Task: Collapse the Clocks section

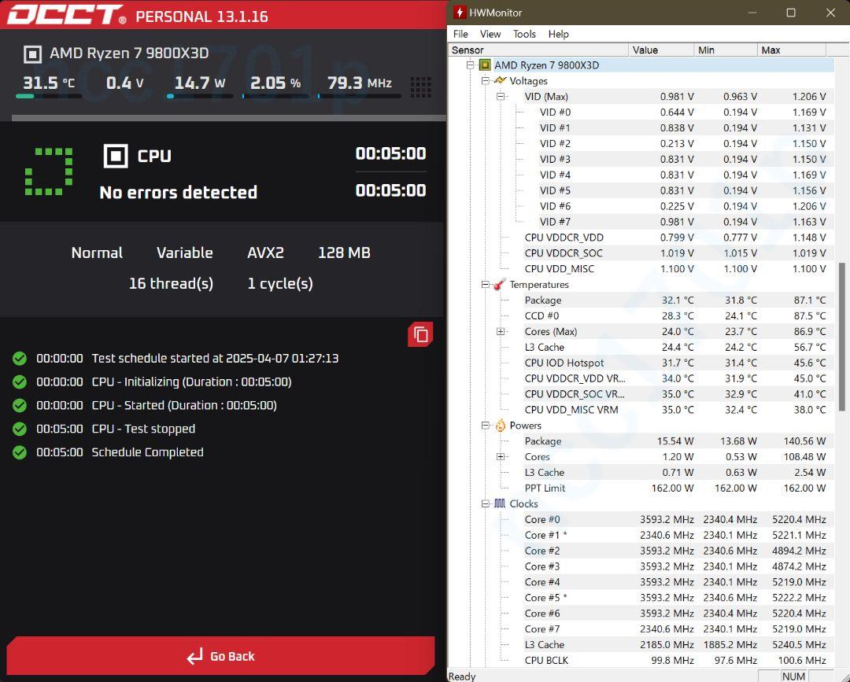Action: [x=485, y=504]
